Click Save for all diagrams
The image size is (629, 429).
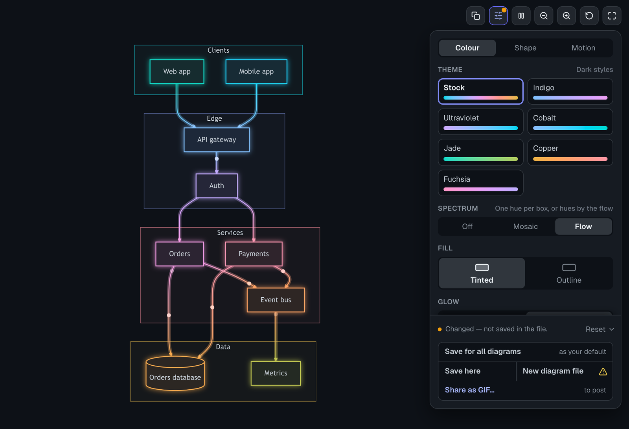pyautogui.click(x=526, y=352)
